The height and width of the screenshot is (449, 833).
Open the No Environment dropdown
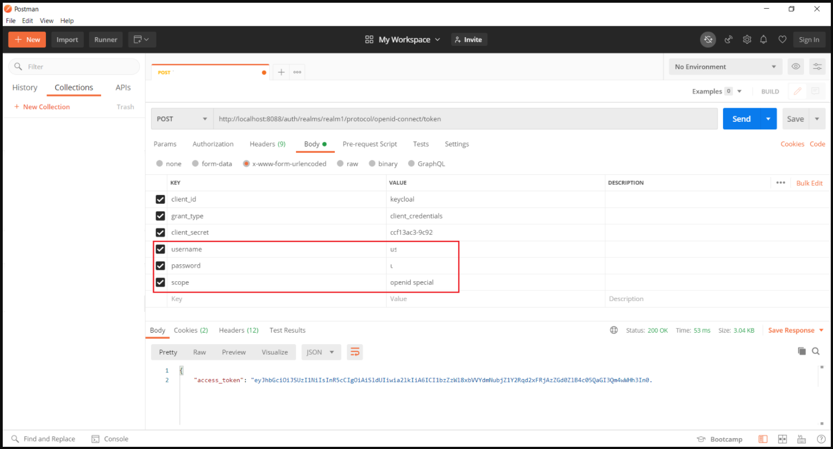coord(725,67)
